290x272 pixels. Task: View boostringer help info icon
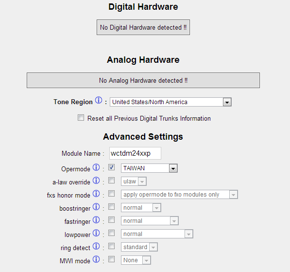[x=96, y=207]
